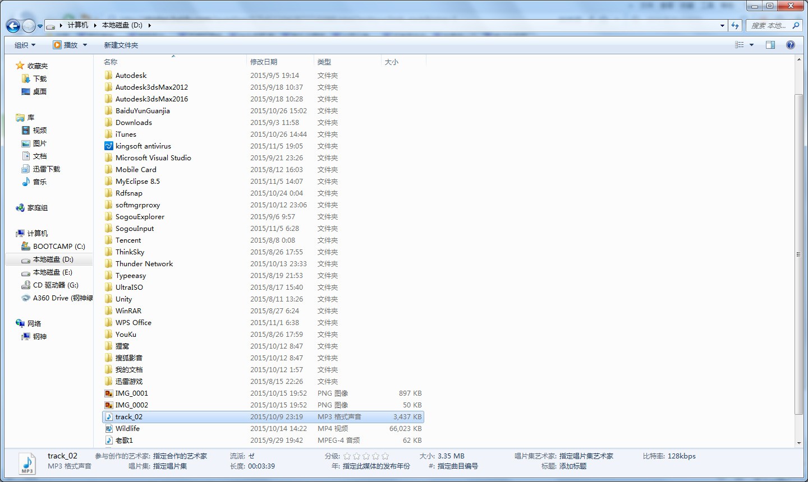Screen dimensions: 808x482
Task: Select the WPS Office folder
Action: click(134, 322)
